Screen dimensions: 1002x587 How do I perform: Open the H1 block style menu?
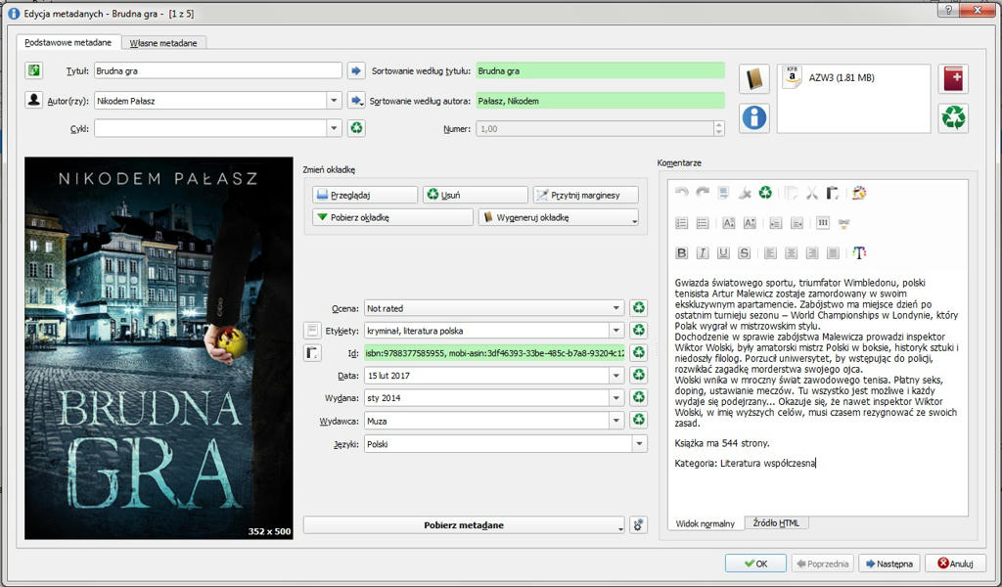pos(822,222)
